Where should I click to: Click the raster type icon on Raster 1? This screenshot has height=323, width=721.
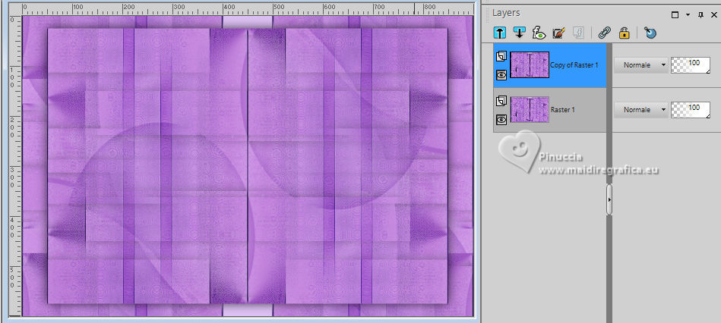501,101
